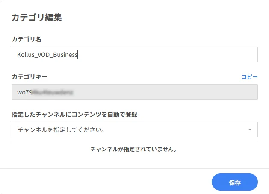The width and height of the screenshot is (269, 194).
Task: Open the チャンネルを指定してください dropdown
Action: (x=135, y=129)
